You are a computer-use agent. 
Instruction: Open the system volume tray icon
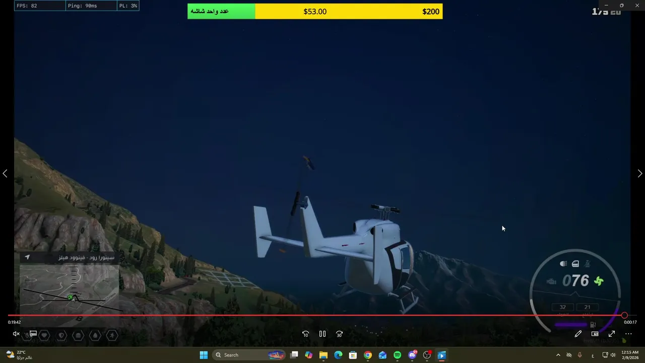point(613,355)
